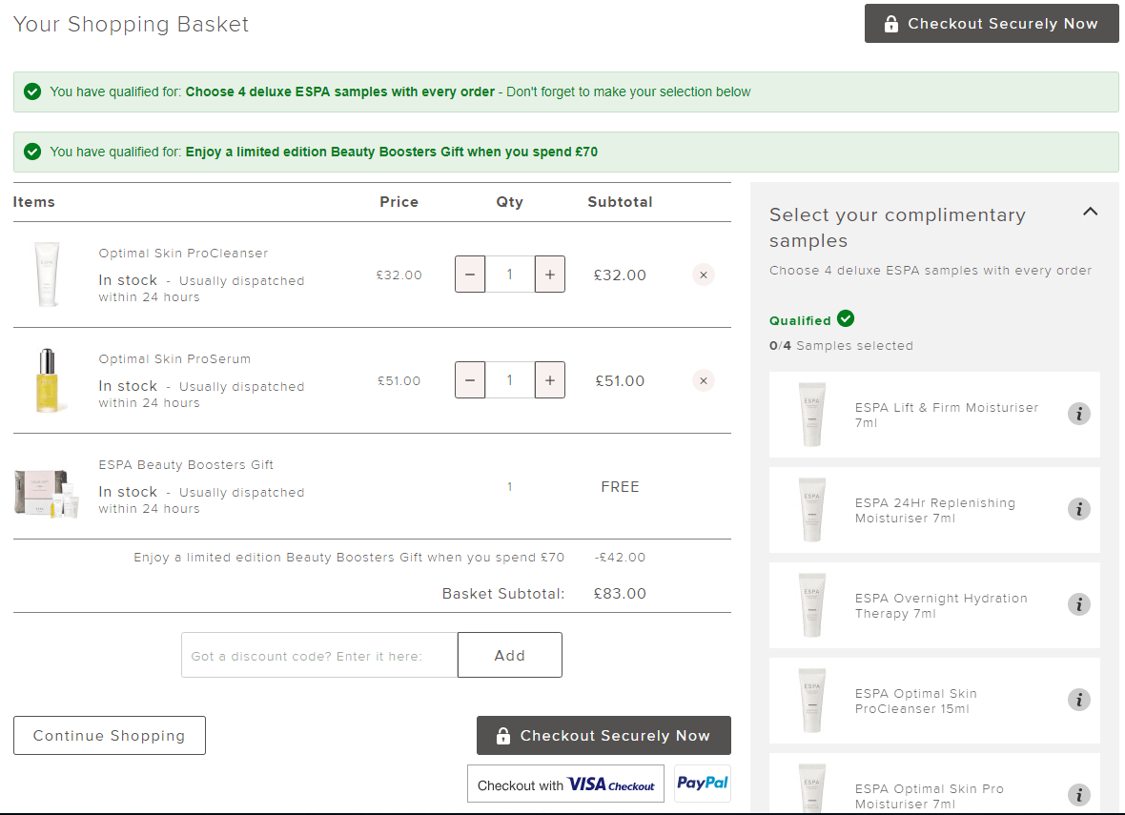Click the ESPA Overnight Hydration Therapy sample image
Screen dimensions: 1125x815
[x=811, y=605]
